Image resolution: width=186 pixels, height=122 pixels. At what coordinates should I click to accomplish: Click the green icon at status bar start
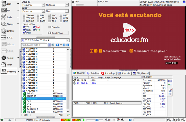[x=2, y=120]
